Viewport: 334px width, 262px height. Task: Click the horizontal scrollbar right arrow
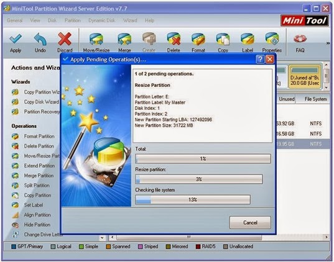coord(327,237)
